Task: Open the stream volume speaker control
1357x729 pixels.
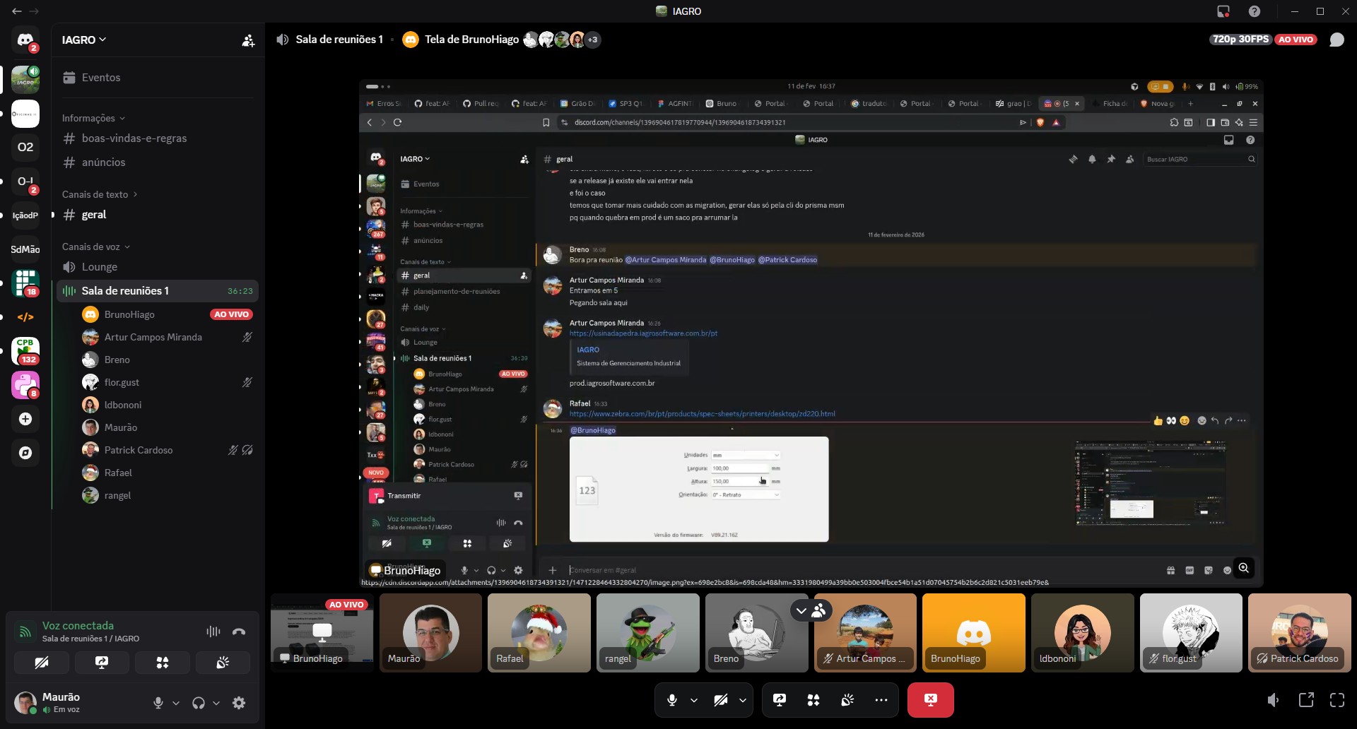Action: [1273, 699]
